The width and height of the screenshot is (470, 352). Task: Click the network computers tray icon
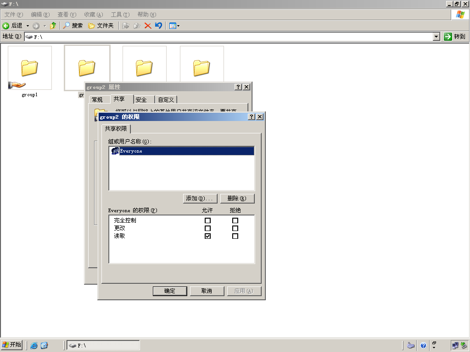(x=455, y=346)
